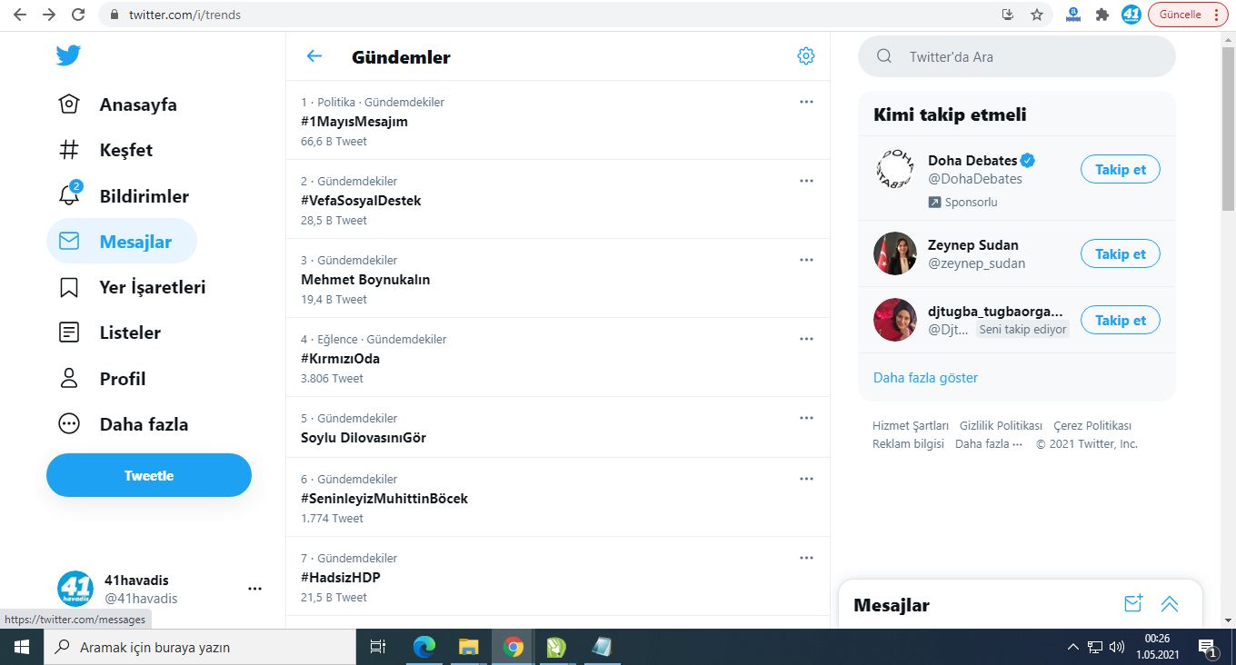1236x665 pixels.
Task: Open the Windows notification center
Action: coord(1208,647)
